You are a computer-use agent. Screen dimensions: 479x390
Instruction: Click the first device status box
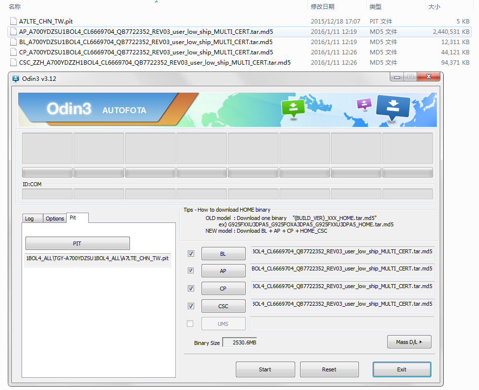(48, 148)
